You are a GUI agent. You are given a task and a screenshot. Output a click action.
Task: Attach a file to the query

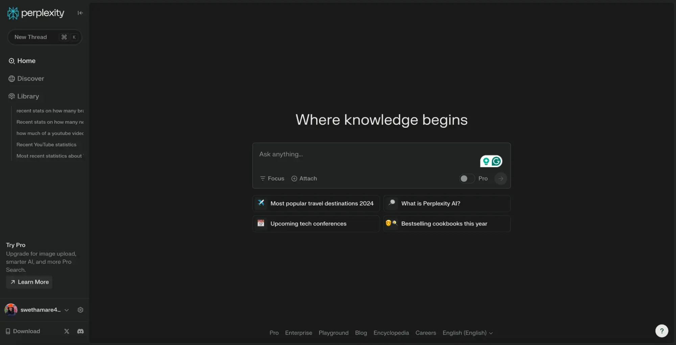point(304,178)
